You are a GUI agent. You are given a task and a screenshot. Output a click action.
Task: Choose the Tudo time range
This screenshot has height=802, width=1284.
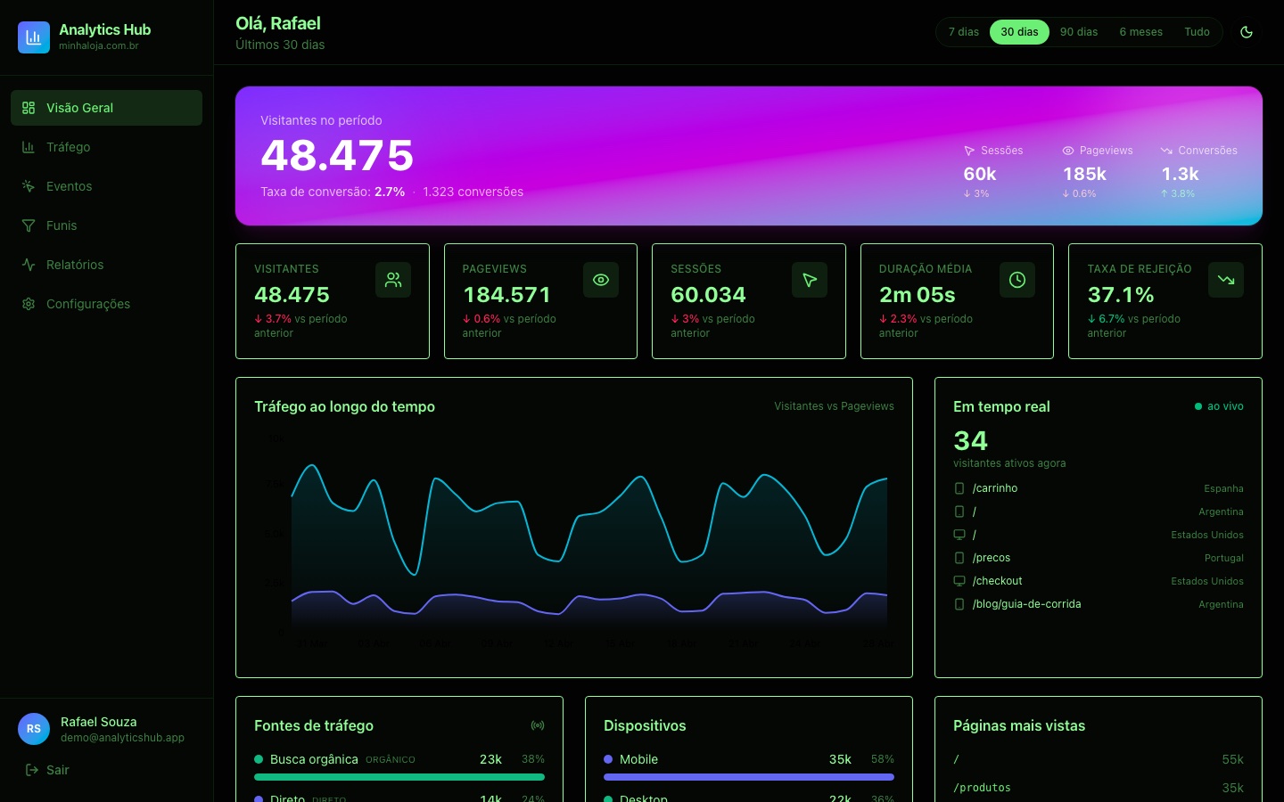tap(1197, 32)
